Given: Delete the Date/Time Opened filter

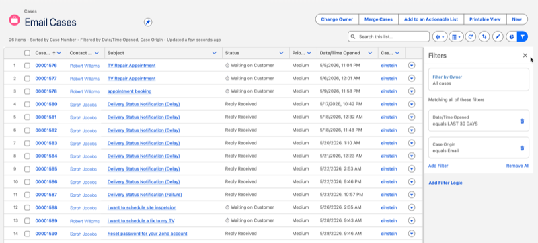Looking at the screenshot, I should [522, 121].
